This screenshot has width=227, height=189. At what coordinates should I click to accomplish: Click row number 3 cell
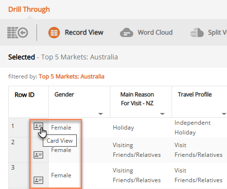(x=13, y=168)
